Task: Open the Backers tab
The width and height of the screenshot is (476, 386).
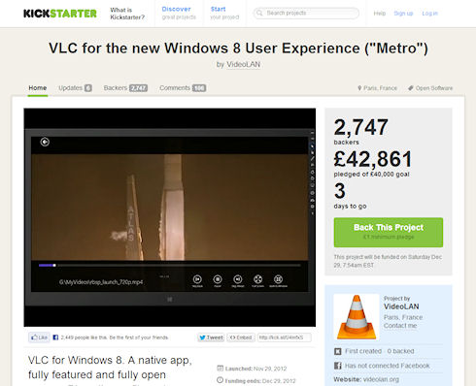Action: click(125, 88)
